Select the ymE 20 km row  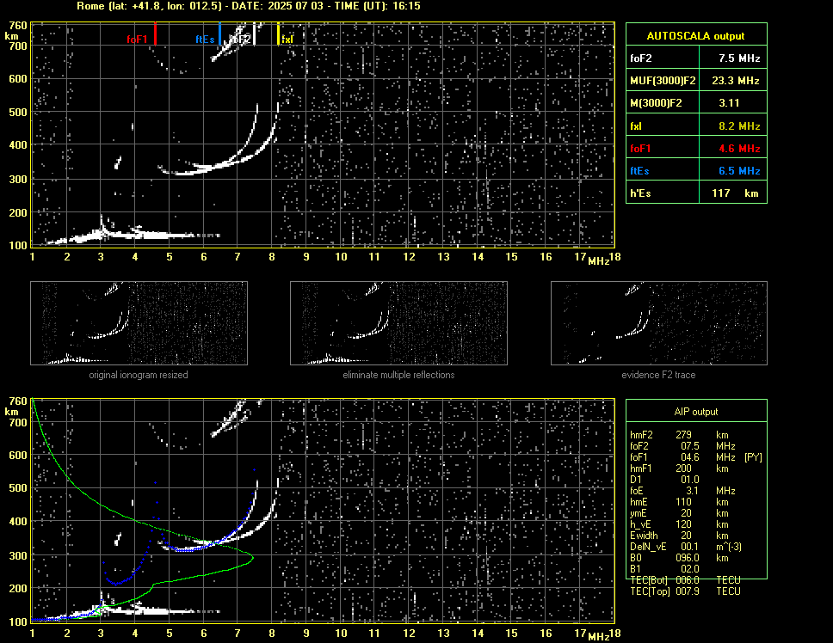(678, 512)
